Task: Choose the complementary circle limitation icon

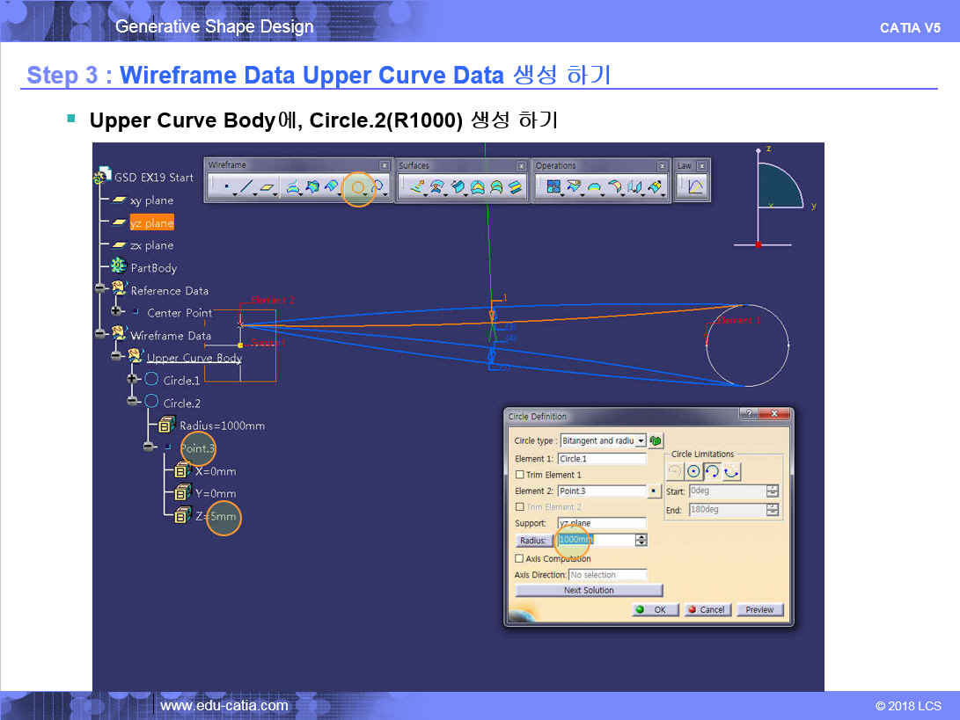Action: [731, 472]
